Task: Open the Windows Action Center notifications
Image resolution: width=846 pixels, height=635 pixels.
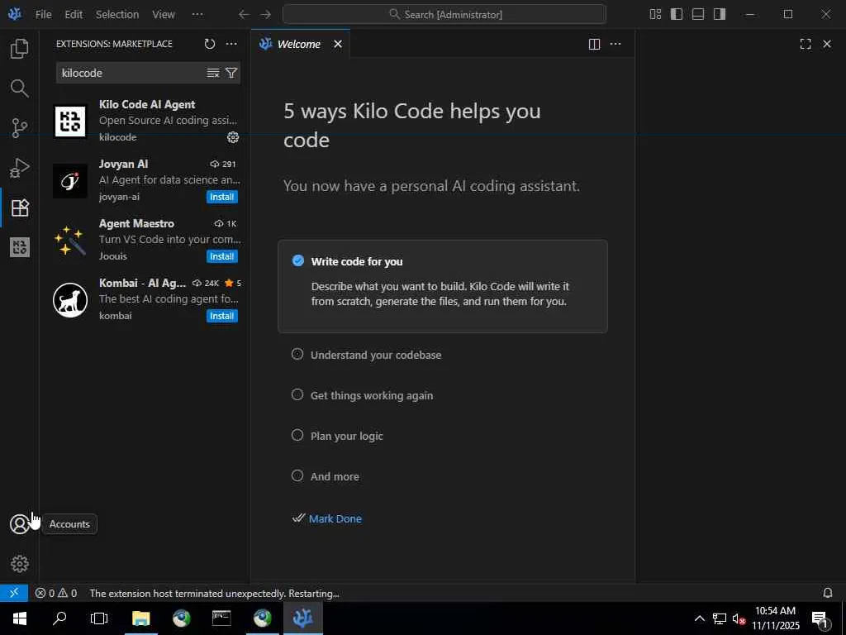Action: (x=820, y=619)
